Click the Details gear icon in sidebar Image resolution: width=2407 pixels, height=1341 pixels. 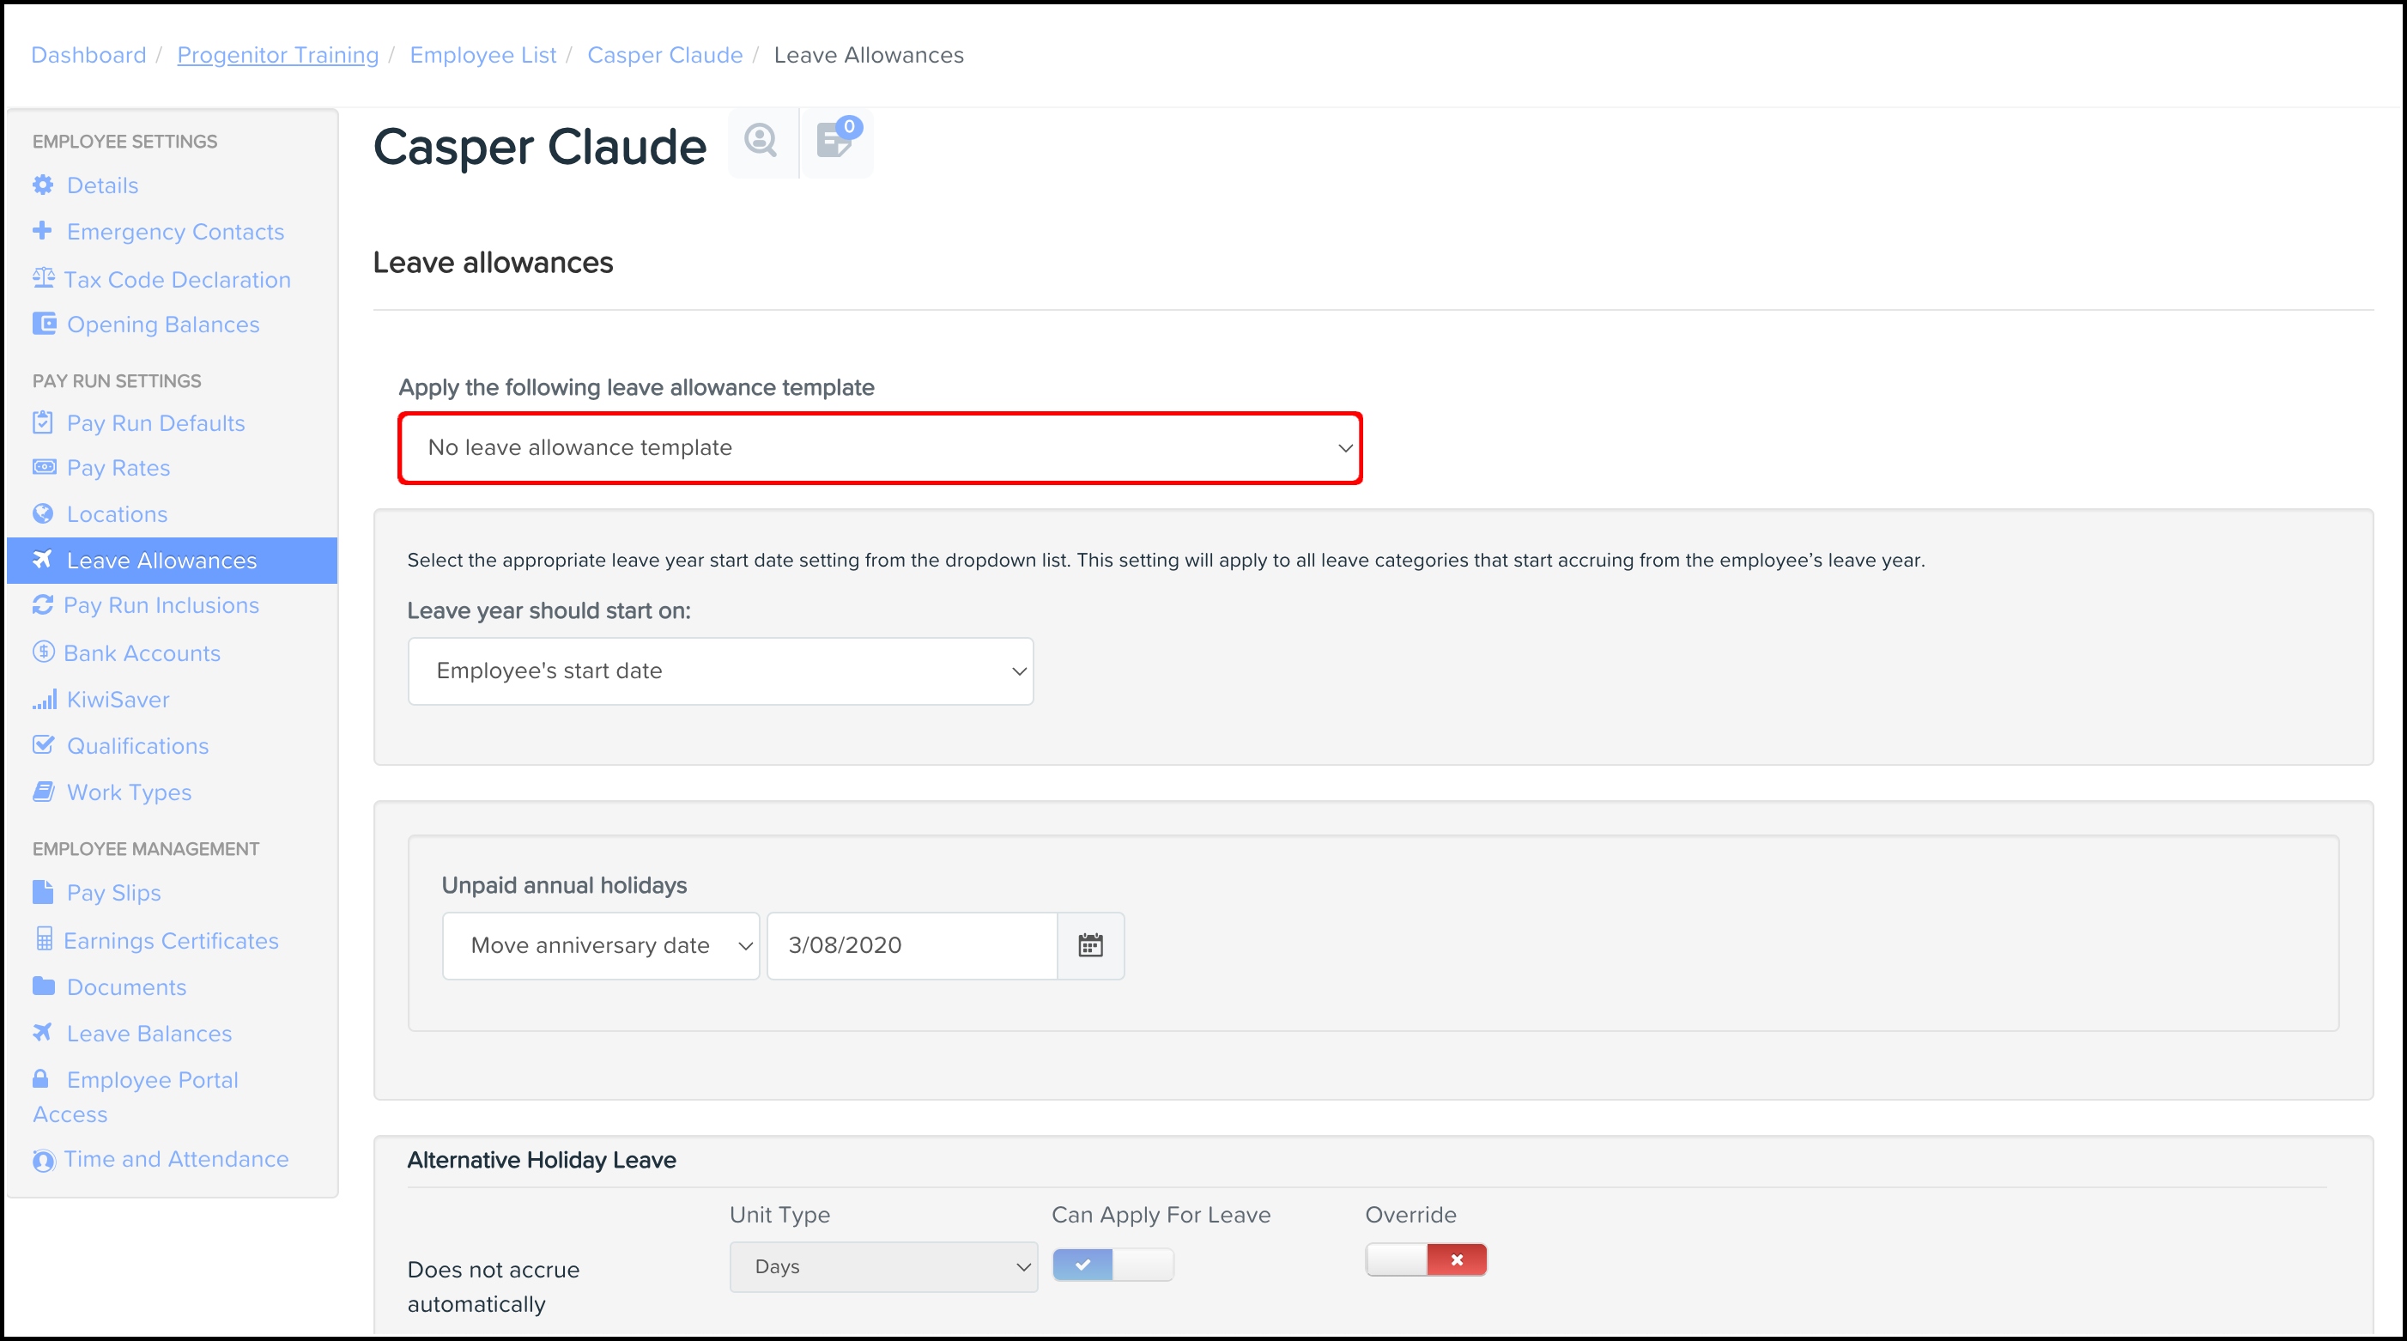43,185
